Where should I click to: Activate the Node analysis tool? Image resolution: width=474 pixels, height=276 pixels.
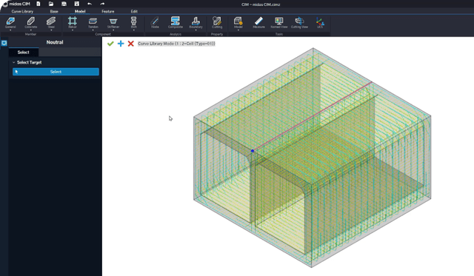click(155, 22)
